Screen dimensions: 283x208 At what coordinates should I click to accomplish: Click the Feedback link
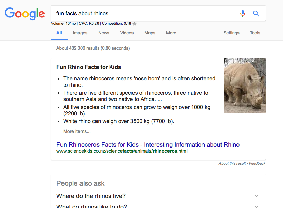point(257,163)
